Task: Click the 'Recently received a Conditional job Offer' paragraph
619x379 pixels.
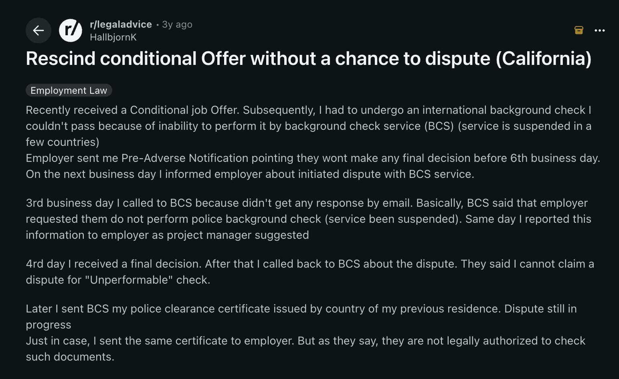Action: (309, 126)
